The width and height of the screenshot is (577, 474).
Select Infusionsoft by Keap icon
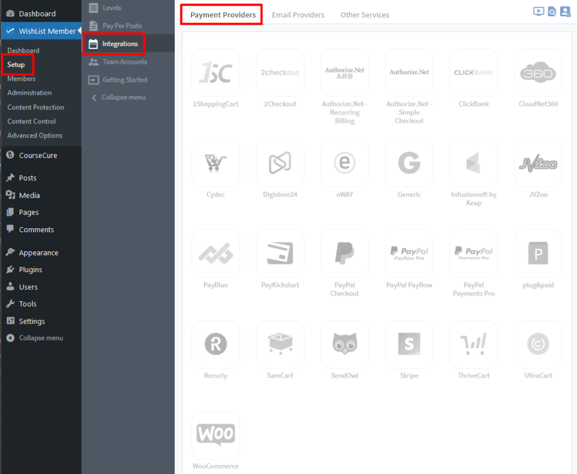point(473,163)
